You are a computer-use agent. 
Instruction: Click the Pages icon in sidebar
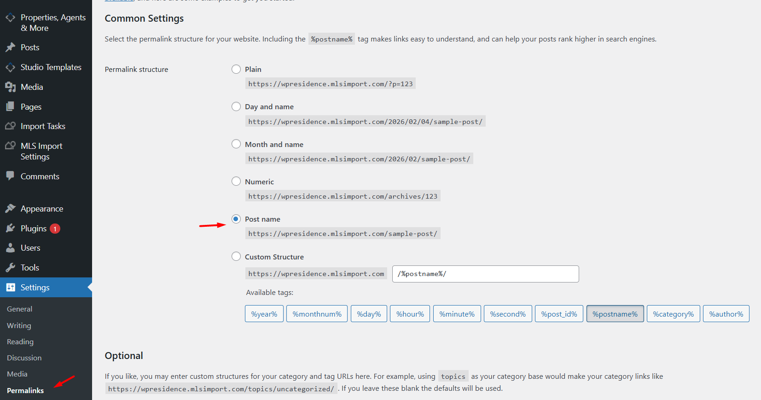[10, 107]
